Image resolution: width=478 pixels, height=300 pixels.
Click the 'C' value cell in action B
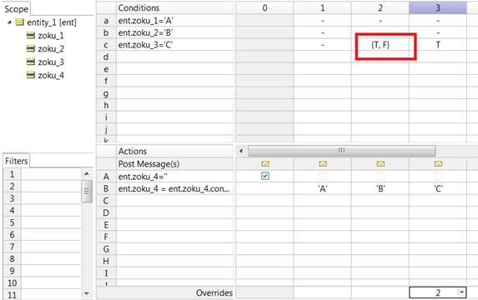[x=438, y=189]
